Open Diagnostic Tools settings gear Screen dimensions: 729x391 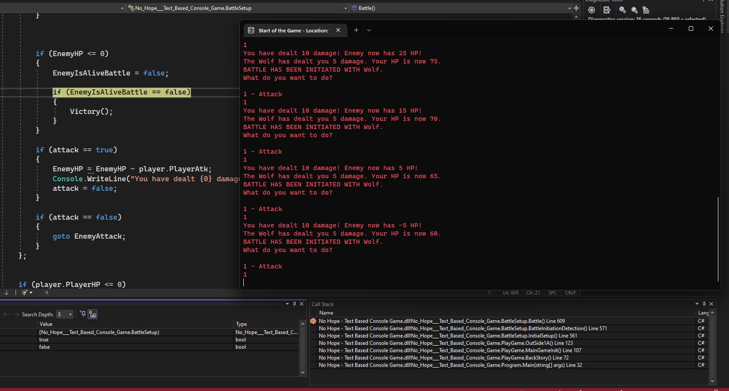(x=592, y=10)
